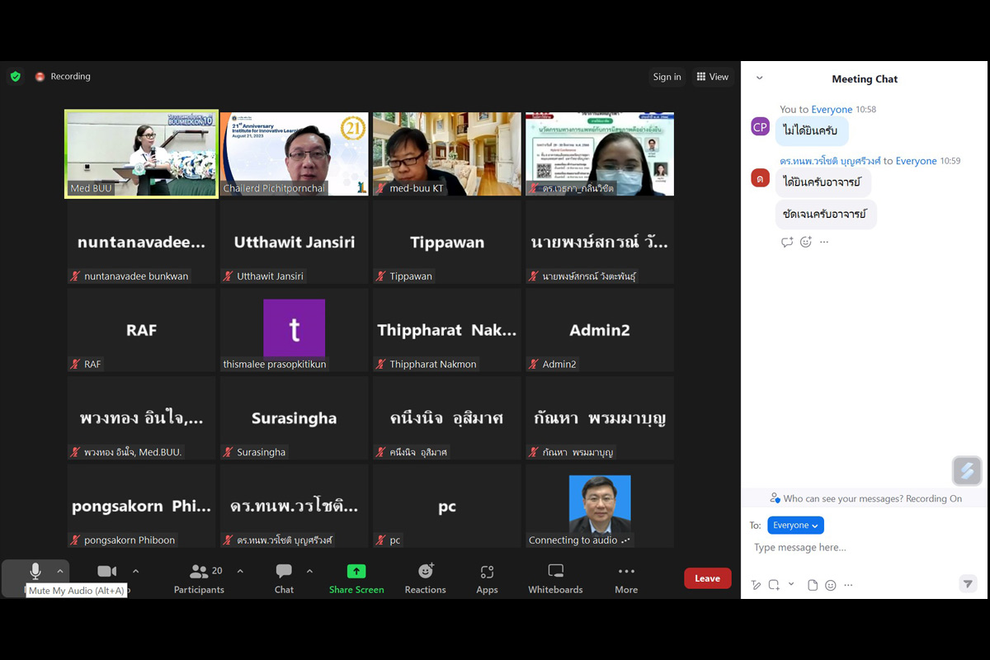Open the Reactions panel in the toolbar
The height and width of the screenshot is (660, 990).
[425, 577]
